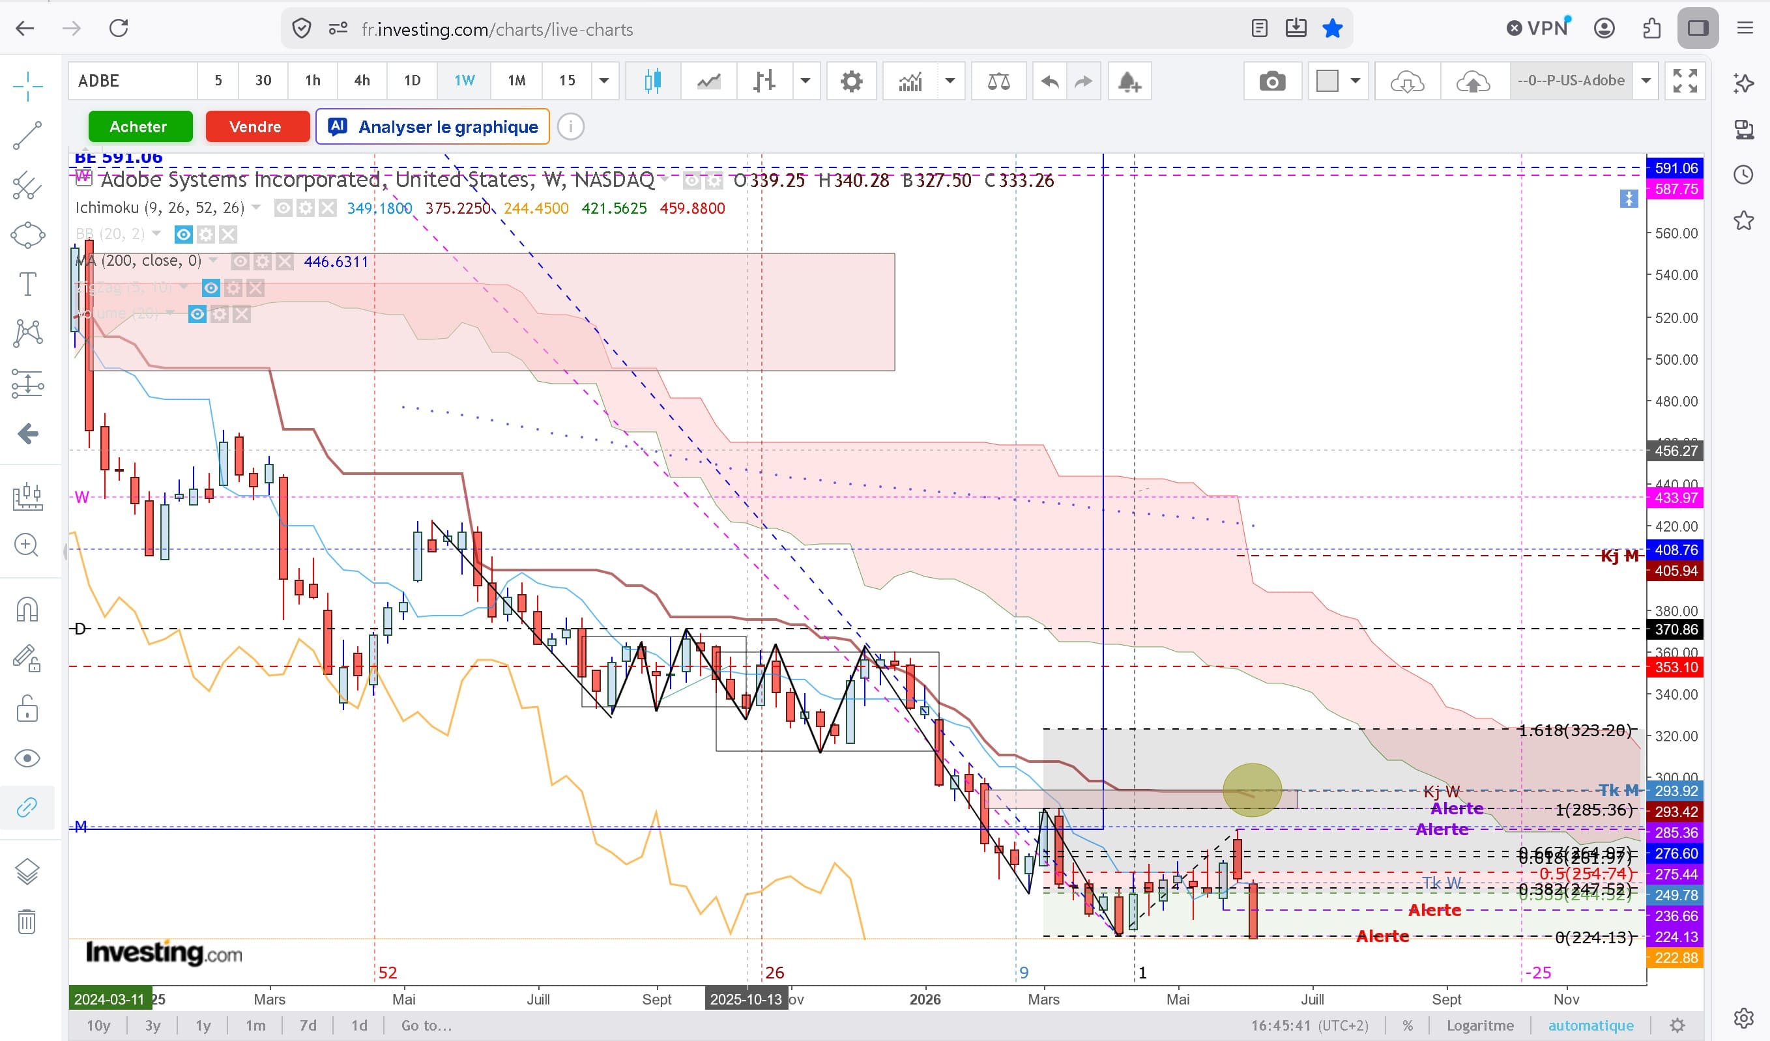Screen dimensions: 1770x1041
Task: Toggle ZigZag indicator visibility
Action: coord(210,288)
